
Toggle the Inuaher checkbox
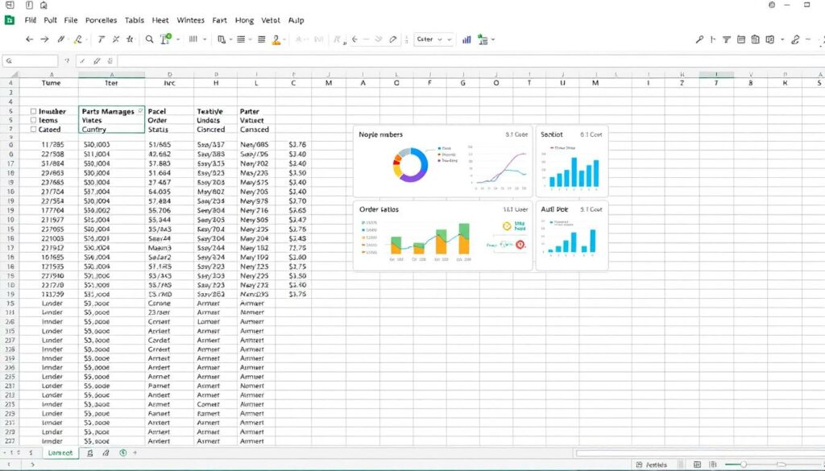[33, 111]
